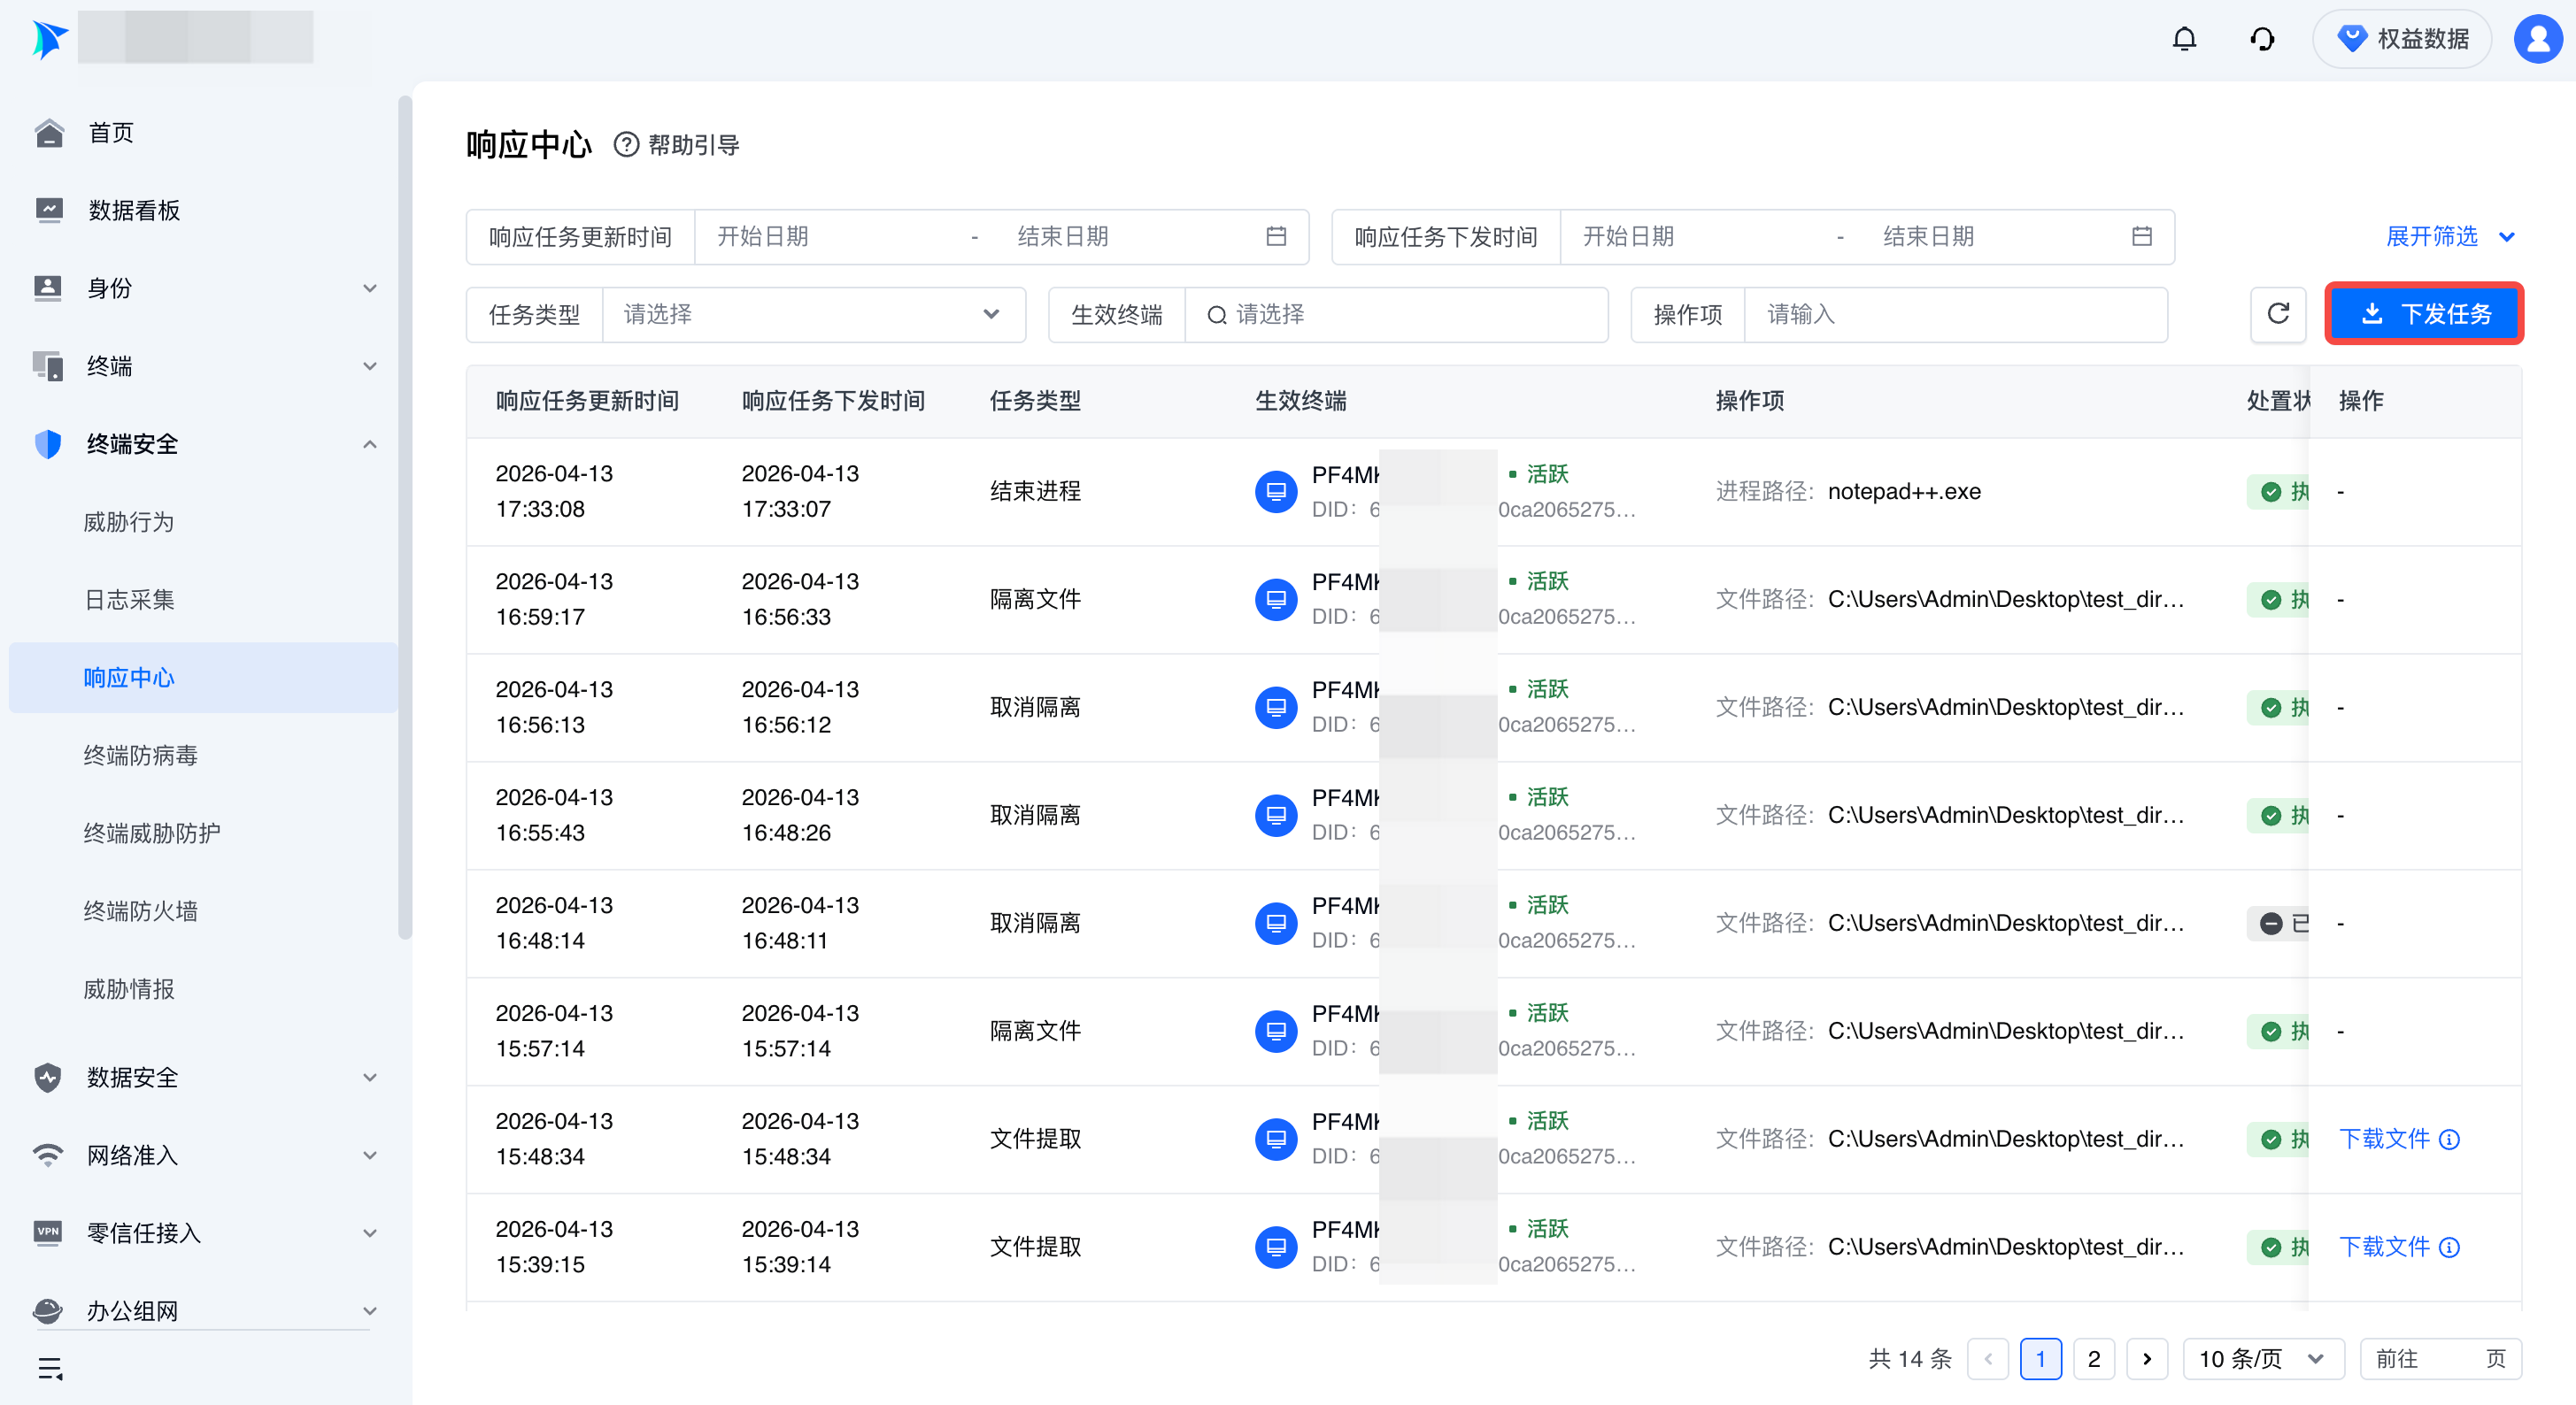Expand filters via 展开筛选
Image resolution: width=2576 pixels, height=1405 pixels.
2448,237
